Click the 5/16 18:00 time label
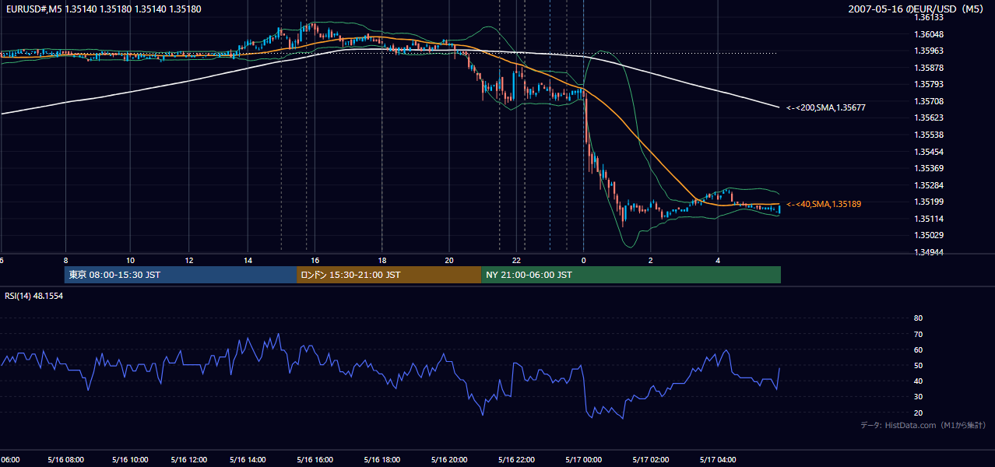This screenshot has width=995, height=467. click(381, 460)
